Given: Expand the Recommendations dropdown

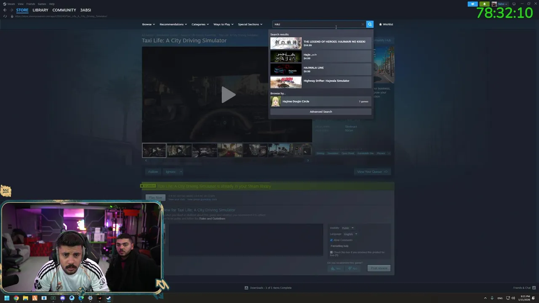Looking at the screenshot, I should 173,24.
